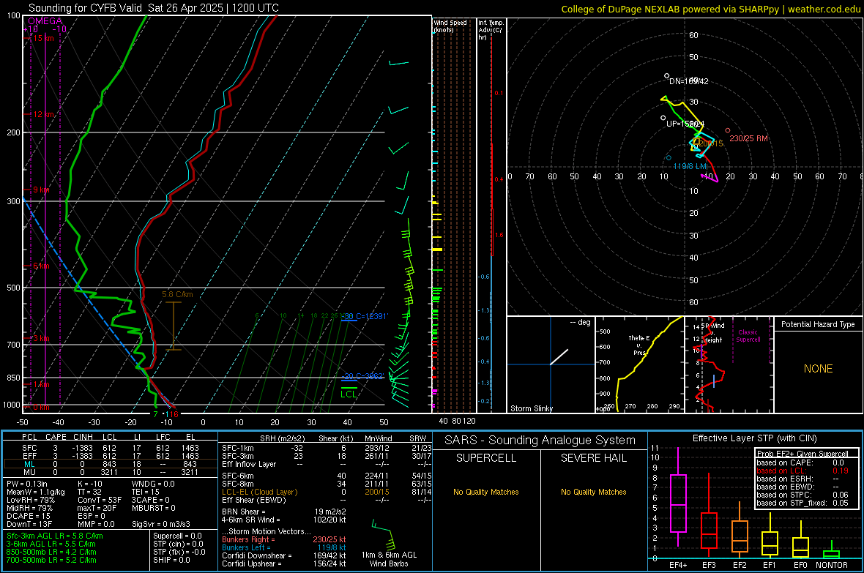
Task: Click the 230/25 RM storm motion label
Action: click(748, 138)
